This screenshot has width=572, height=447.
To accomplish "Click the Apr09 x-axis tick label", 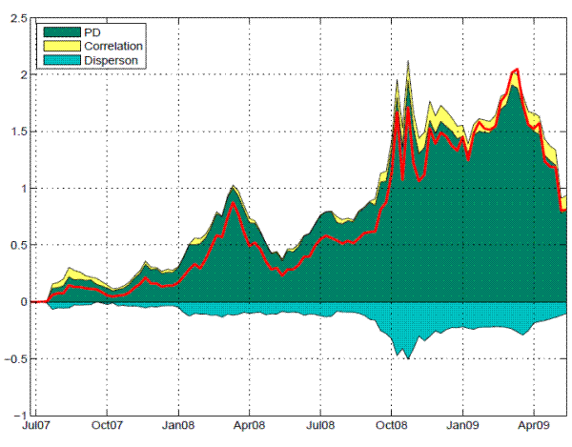I will click(x=534, y=426).
